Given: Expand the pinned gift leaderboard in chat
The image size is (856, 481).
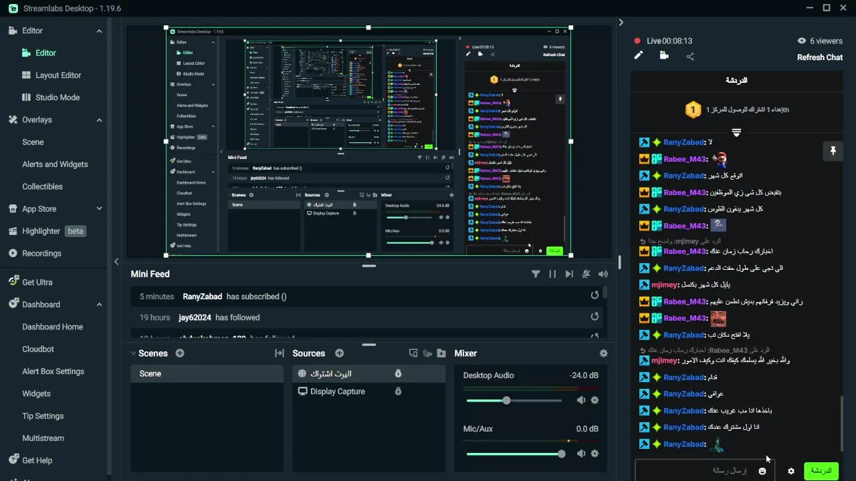Looking at the screenshot, I should click(736, 133).
